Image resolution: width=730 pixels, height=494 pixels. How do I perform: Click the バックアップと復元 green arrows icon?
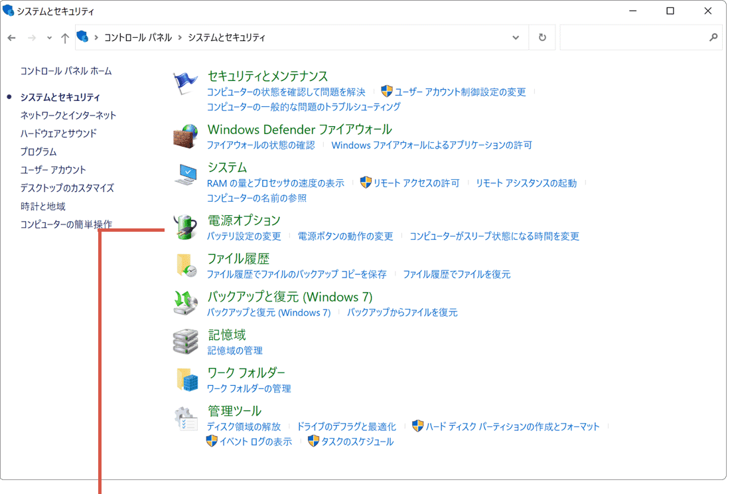[x=185, y=303]
